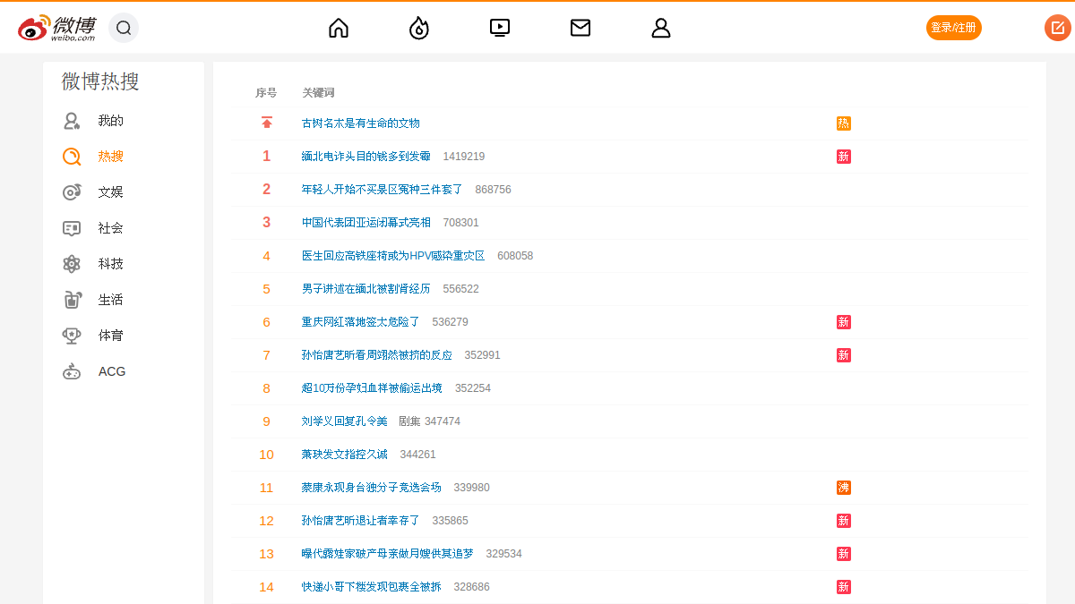Open topic 男子讲述在缅北被割肾经历
The height and width of the screenshot is (604, 1075).
click(x=366, y=289)
